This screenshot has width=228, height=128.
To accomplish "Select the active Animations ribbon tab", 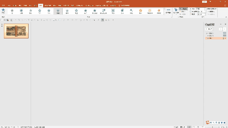I will click(x=40, y=6).
